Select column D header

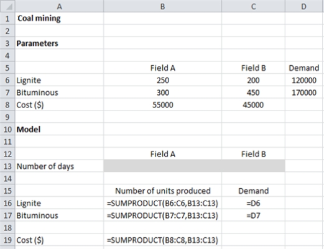pyautogui.click(x=304, y=6)
